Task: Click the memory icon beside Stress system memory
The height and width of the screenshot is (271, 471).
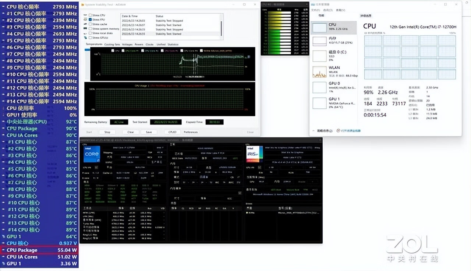Action: coord(85,29)
